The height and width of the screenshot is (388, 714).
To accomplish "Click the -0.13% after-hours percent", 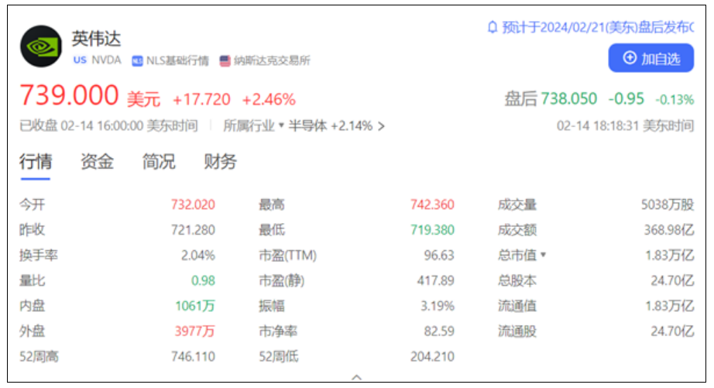I will [675, 99].
